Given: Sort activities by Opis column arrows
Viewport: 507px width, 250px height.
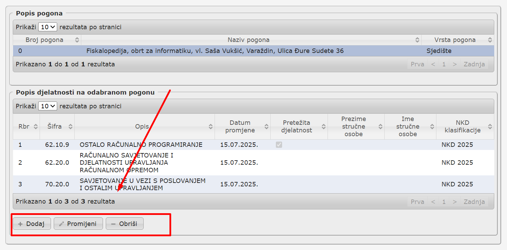Looking at the screenshot, I should (210, 127).
